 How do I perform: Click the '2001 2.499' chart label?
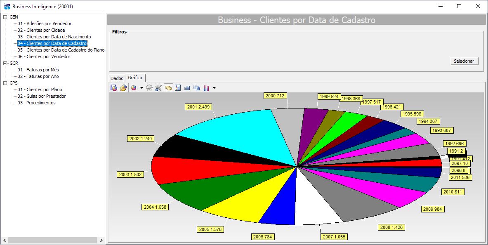tap(198, 107)
